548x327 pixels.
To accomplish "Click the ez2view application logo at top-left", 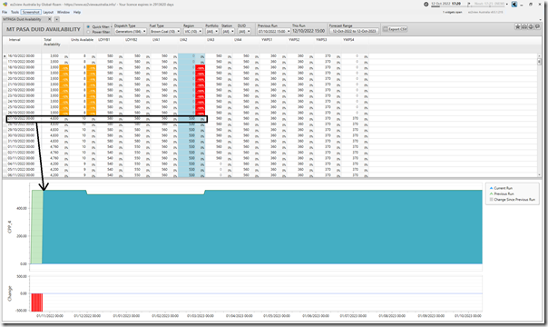I will (x=5, y=5).
